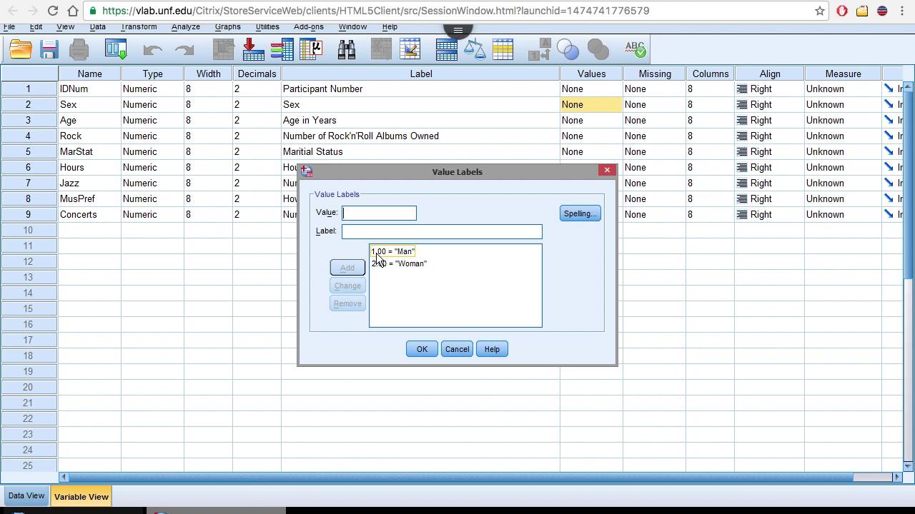Viewport: 915px width, 514px height.
Task: Click the red Opera-style extension icon
Action: [842, 11]
